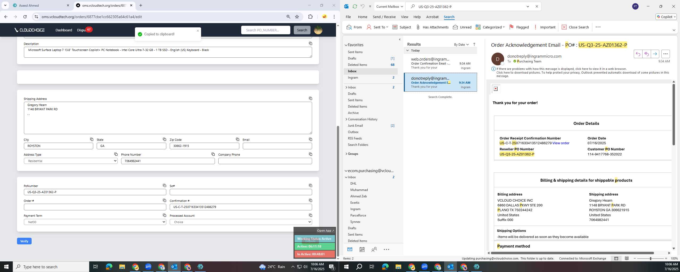Open Dashboard in CloudChoice navbar
680x272 pixels.
64,30
